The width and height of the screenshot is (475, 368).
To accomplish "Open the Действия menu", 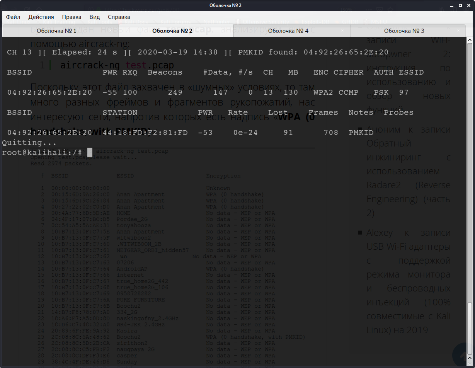I will coord(41,17).
